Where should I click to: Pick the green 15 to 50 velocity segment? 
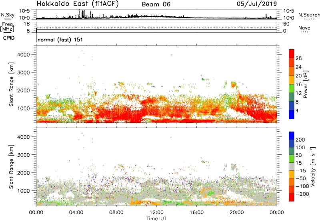(x=292, y=159)
